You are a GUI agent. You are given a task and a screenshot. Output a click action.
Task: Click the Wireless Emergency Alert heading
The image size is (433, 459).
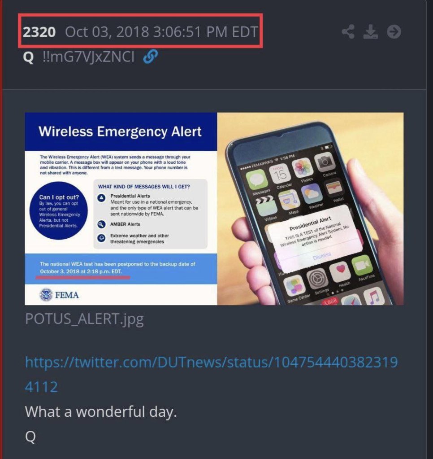pyautogui.click(x=120, y=131)
